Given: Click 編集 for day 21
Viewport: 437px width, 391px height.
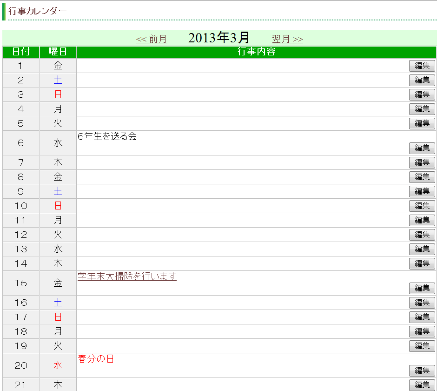Looking at the screenshot, I should 422,385.
